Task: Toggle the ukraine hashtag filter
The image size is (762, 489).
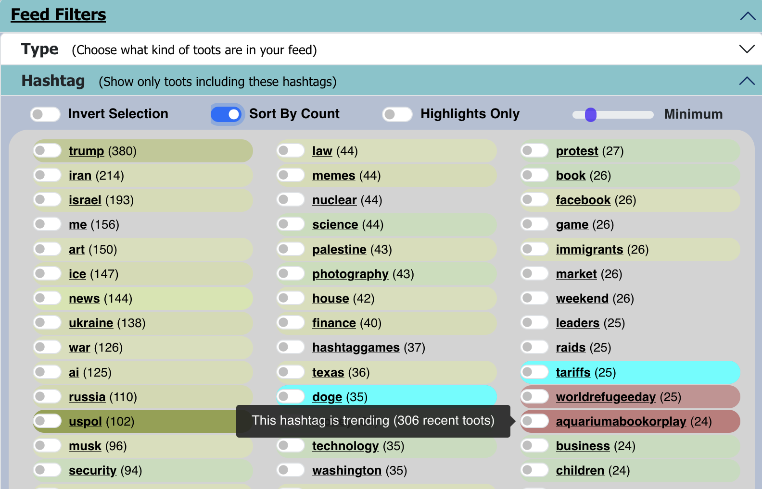Action: click(47, 323)
